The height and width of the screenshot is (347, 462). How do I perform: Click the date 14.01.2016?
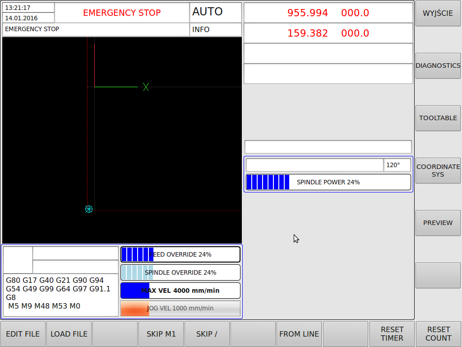coord(28,18)
